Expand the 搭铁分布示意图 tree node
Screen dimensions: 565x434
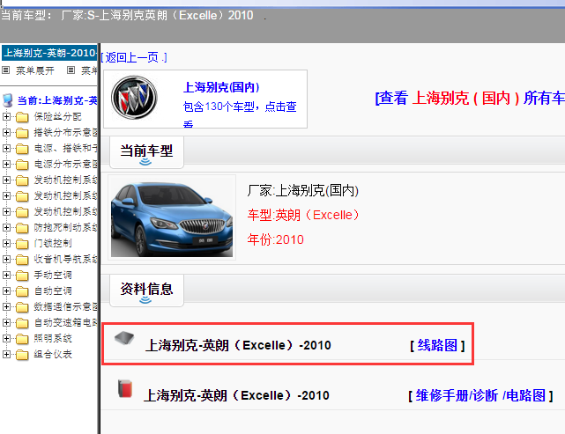(6, 132)
